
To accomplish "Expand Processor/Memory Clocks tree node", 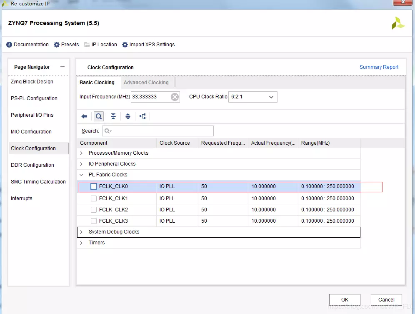I will click(x=82, y=153).
